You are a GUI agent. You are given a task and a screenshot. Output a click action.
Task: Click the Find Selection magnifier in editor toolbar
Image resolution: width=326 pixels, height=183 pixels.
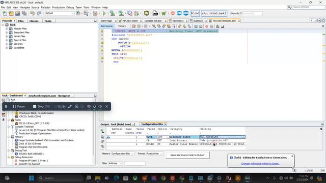coord(154,26)
